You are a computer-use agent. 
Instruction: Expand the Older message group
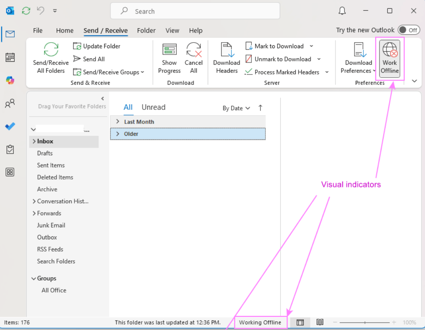pos(118,134)
